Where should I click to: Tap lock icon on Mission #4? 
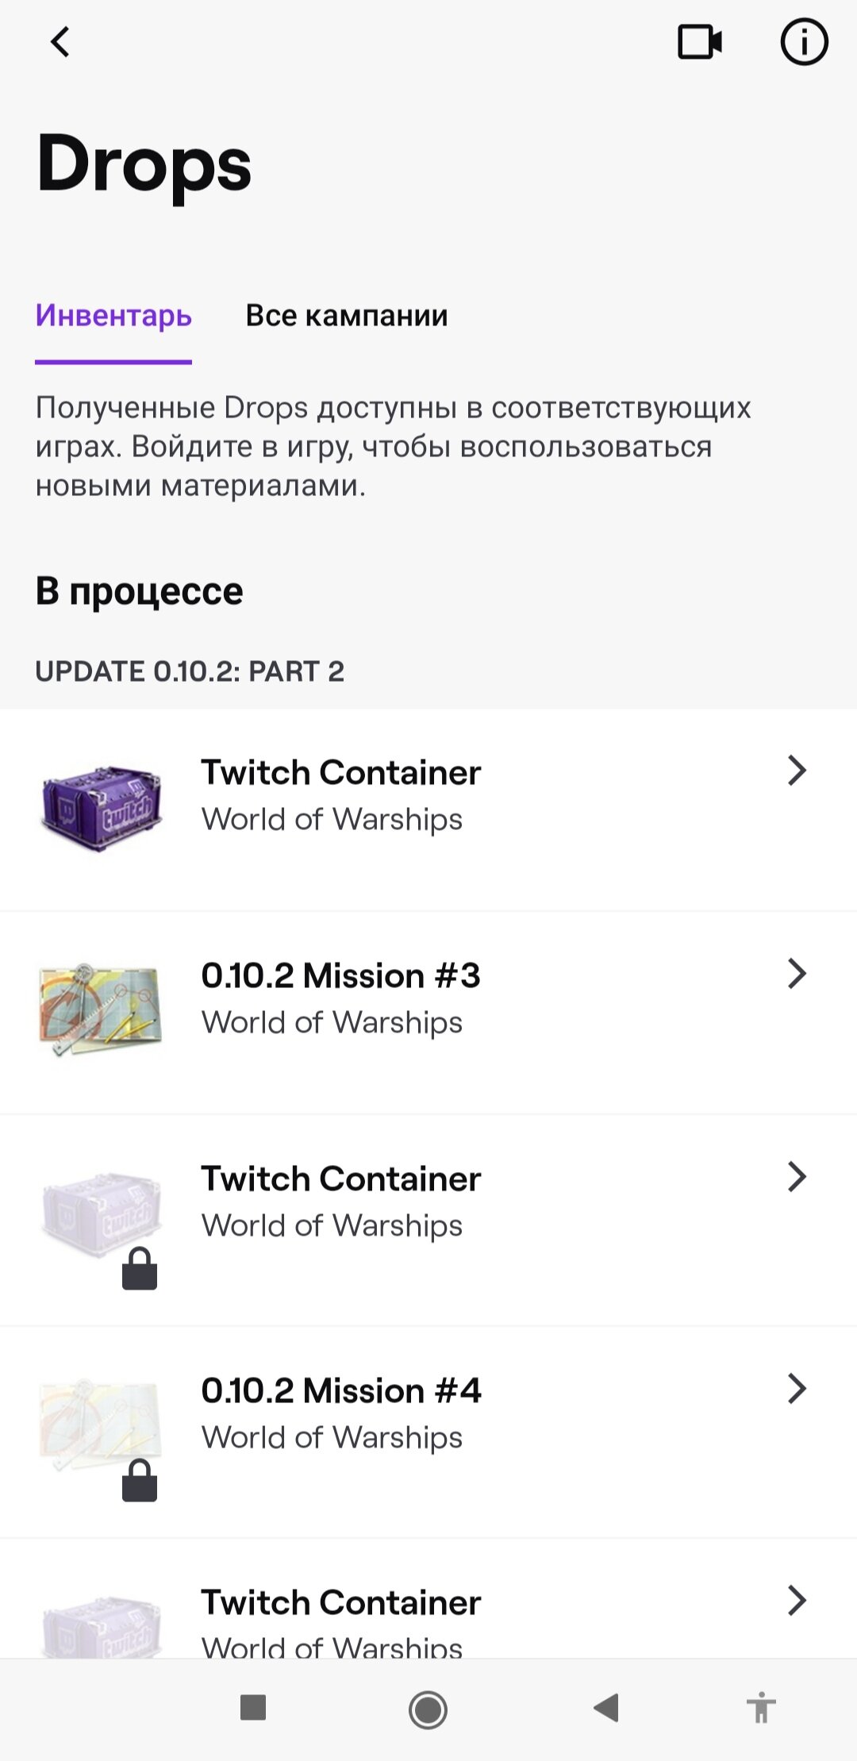140,1481
